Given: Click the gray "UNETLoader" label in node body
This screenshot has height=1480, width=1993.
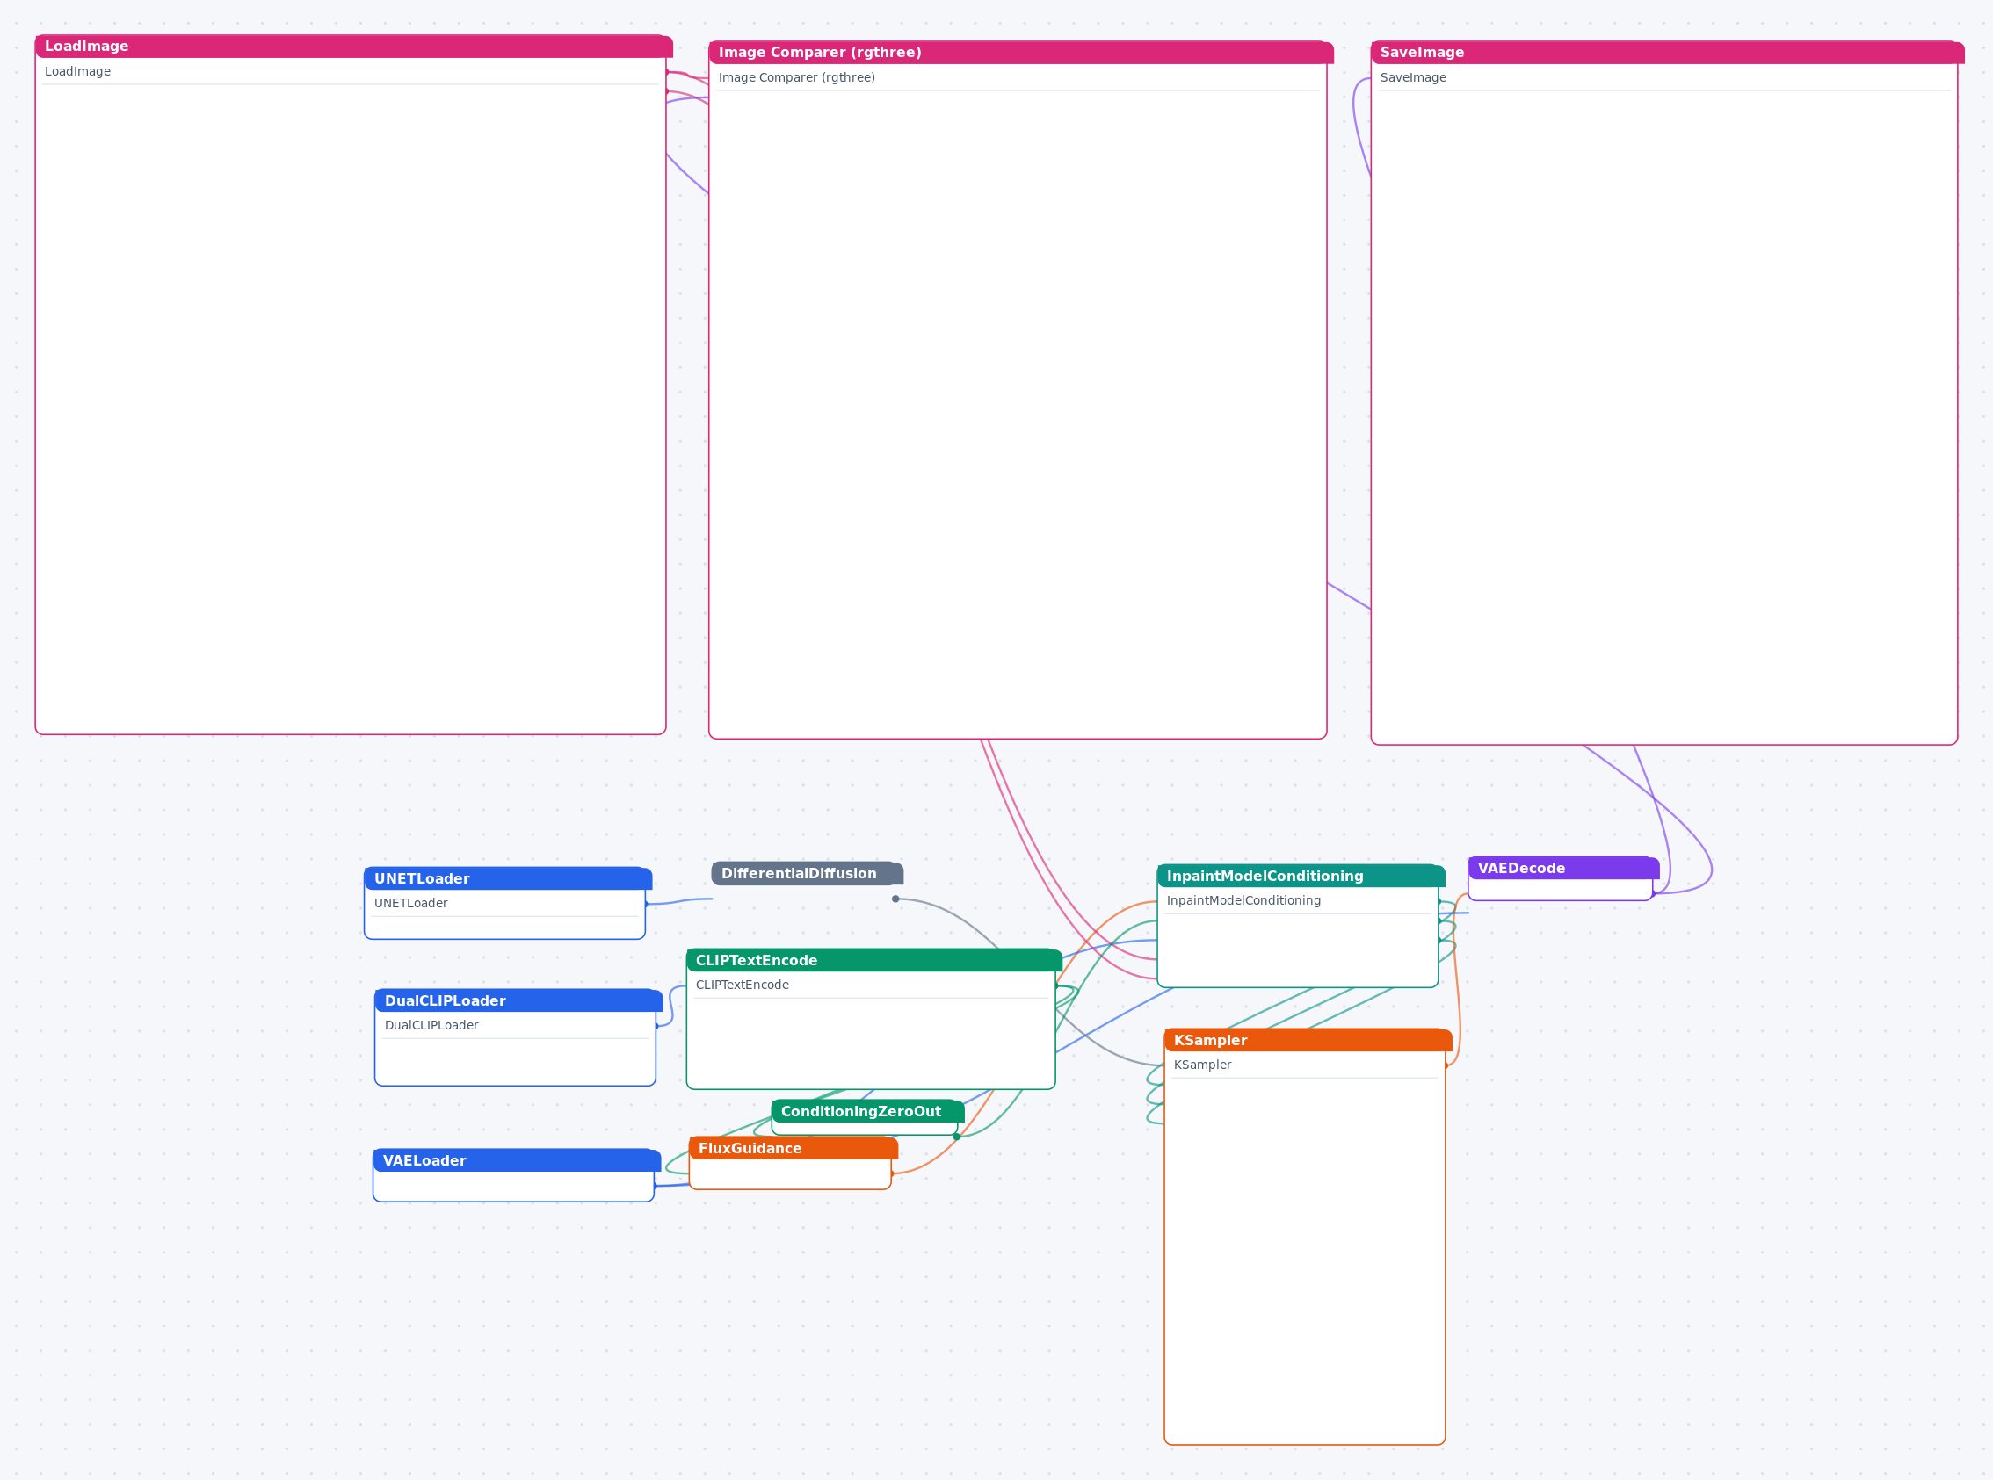Looking at the screenshot, I should click(x=410, y=903).
